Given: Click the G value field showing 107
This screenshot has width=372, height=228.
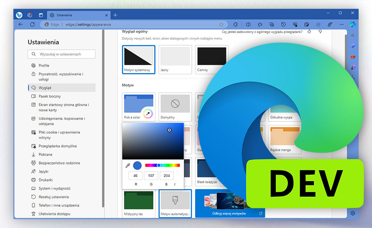Looking at the screenshot, I should [151, 176].
